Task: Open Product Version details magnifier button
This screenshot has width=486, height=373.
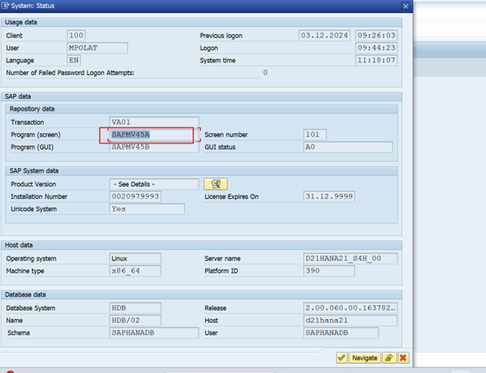Action: click(x=216, y=184)
